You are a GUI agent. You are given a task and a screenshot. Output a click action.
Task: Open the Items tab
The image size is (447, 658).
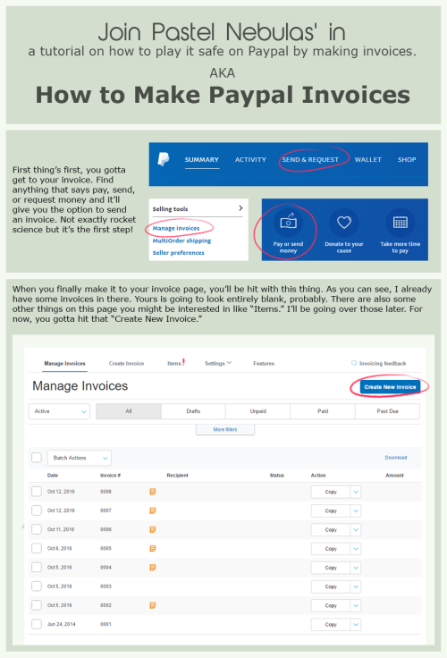[174, 363]
